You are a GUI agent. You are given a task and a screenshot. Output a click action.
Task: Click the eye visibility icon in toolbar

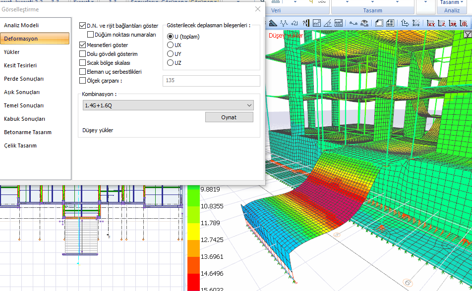[364, 23]
